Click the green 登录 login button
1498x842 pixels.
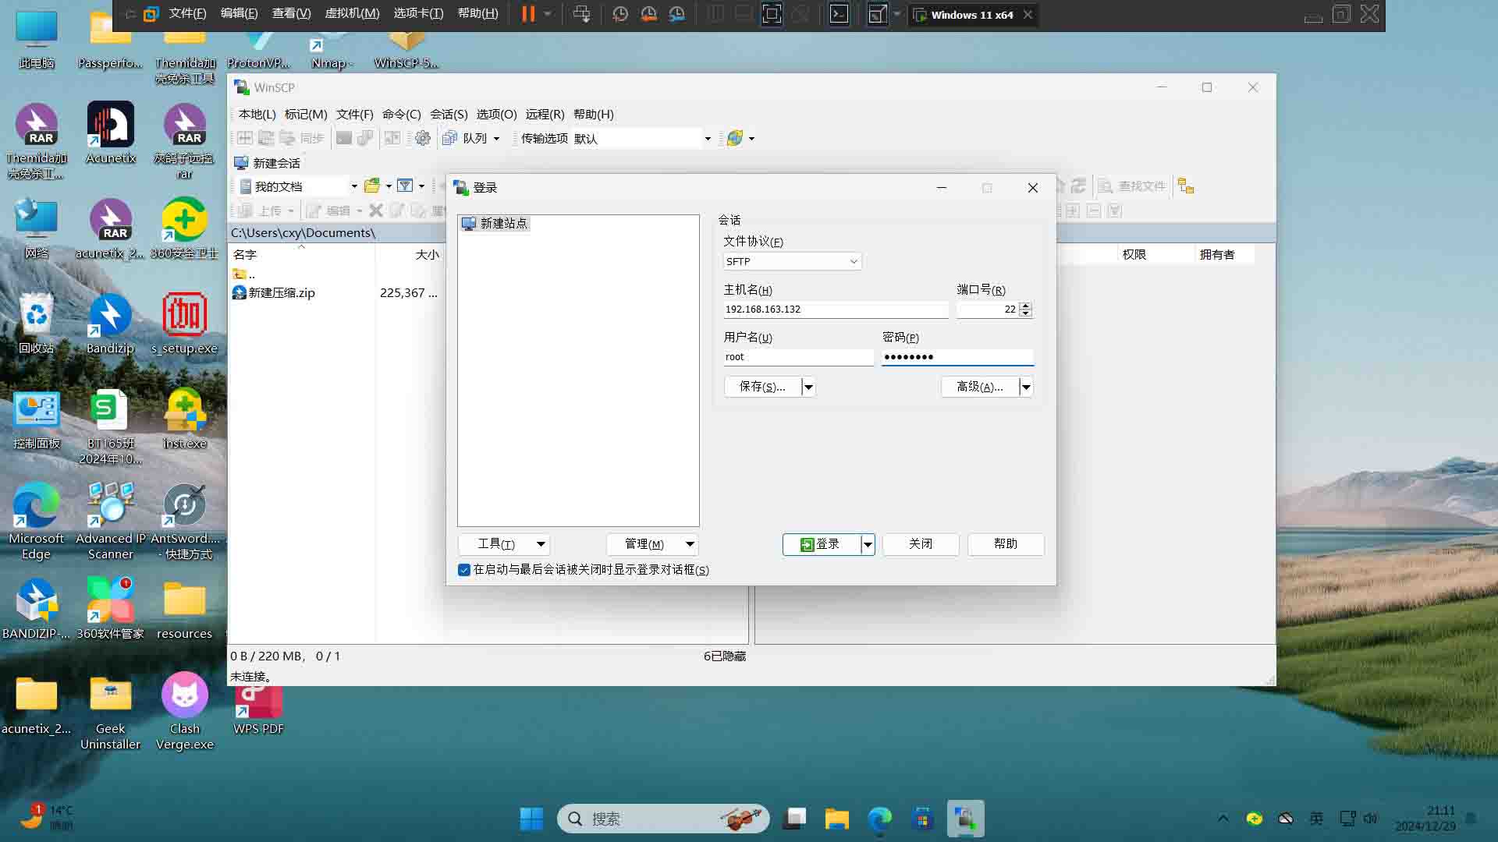tap(822, 544)
